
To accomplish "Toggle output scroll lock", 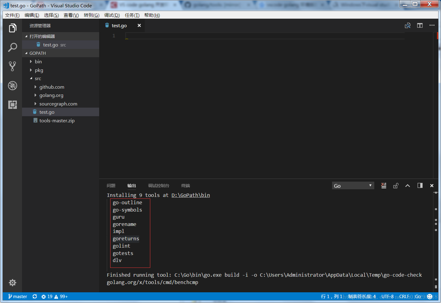I will pyautogui.click(x=396, y=186).
